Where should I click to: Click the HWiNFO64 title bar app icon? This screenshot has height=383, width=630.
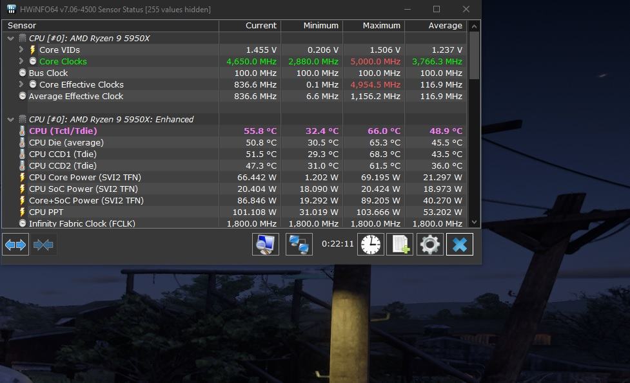pos(11,9)
